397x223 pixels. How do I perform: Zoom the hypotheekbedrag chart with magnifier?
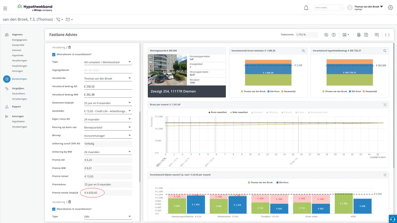click(385, 51)
